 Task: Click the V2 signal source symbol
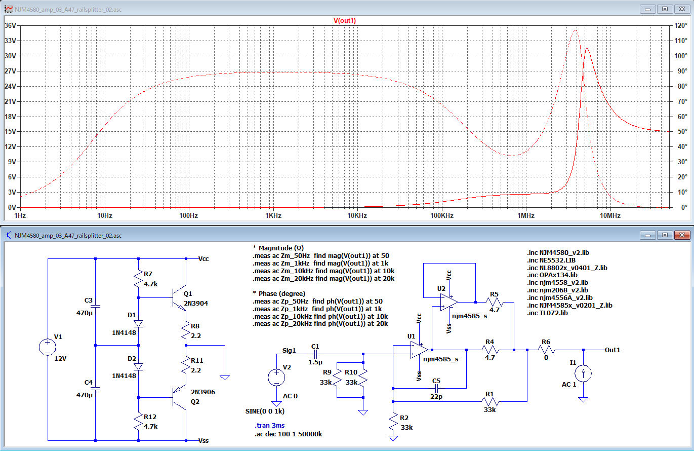coord(276,378)
